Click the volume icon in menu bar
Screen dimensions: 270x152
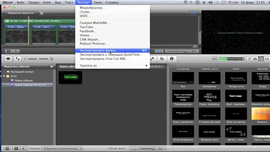click(x=211, y=3)
